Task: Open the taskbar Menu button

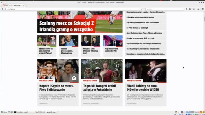Action: coord(4,112)
